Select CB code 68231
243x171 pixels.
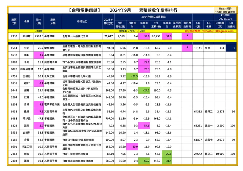(198, 126)
